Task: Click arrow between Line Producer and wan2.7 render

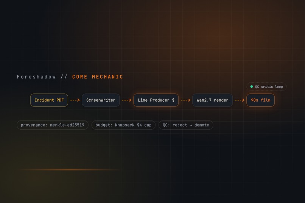Action: [x=185, y=100]
